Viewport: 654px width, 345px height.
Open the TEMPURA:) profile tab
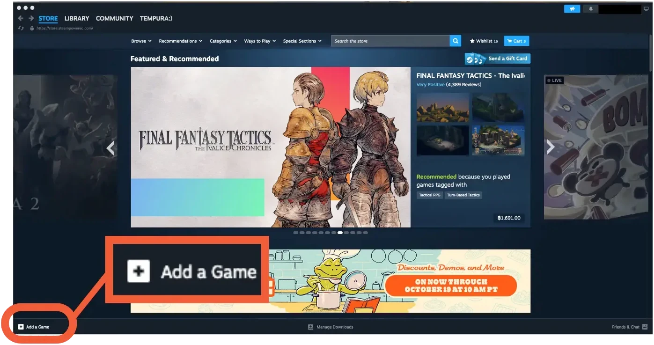[156, 18]
